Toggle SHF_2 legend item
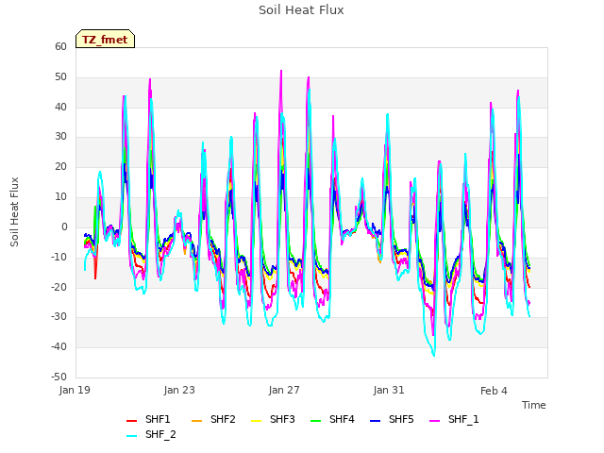This screenshot has width=604, height=453. pyautogui.click(x=151, y=435)
